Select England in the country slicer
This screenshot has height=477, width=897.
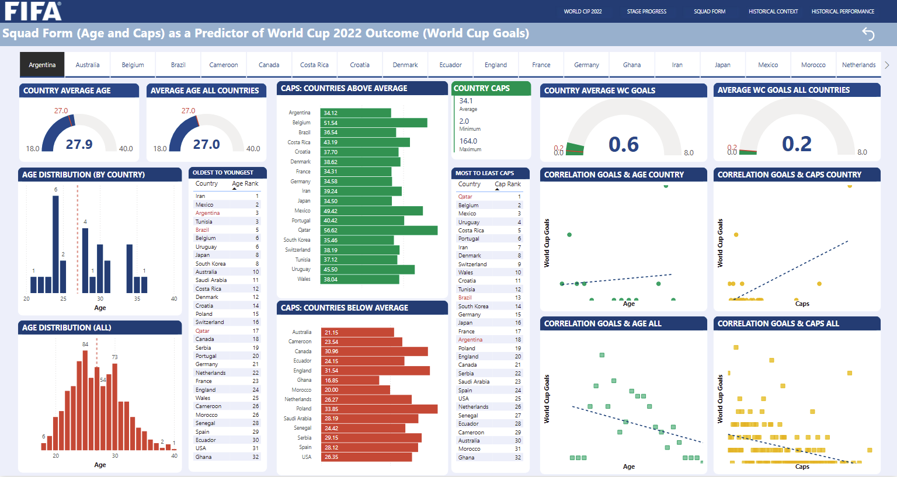click(x=496, y=65)
